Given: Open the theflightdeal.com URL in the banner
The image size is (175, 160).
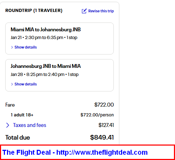Looking at the screenshot, I should 102,152.
